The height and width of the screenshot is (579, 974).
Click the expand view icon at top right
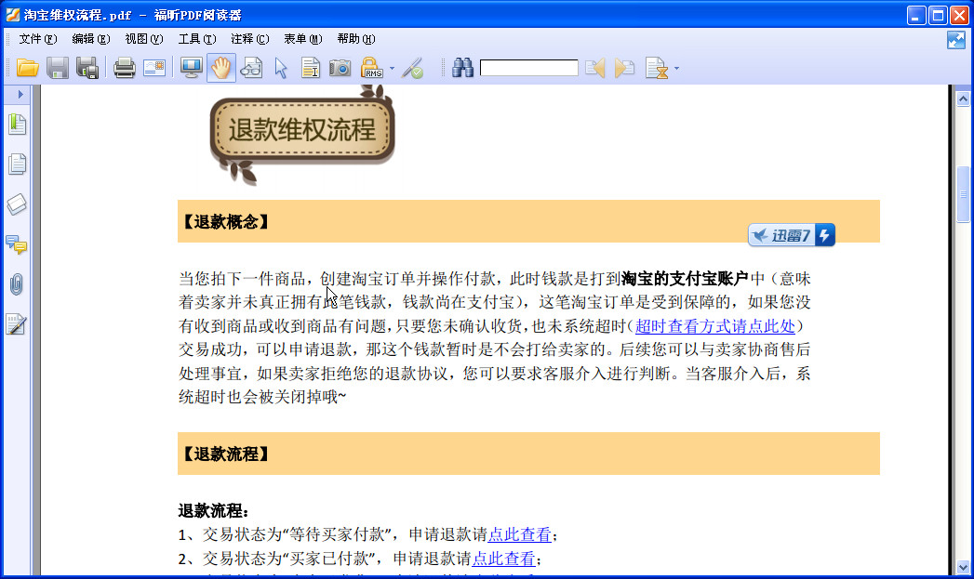956,40
